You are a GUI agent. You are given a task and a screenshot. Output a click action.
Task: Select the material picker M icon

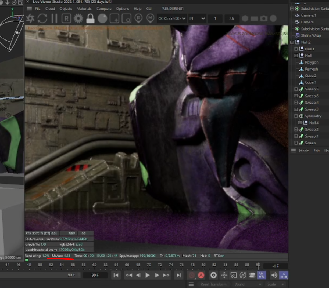click(x=150, y=19)
